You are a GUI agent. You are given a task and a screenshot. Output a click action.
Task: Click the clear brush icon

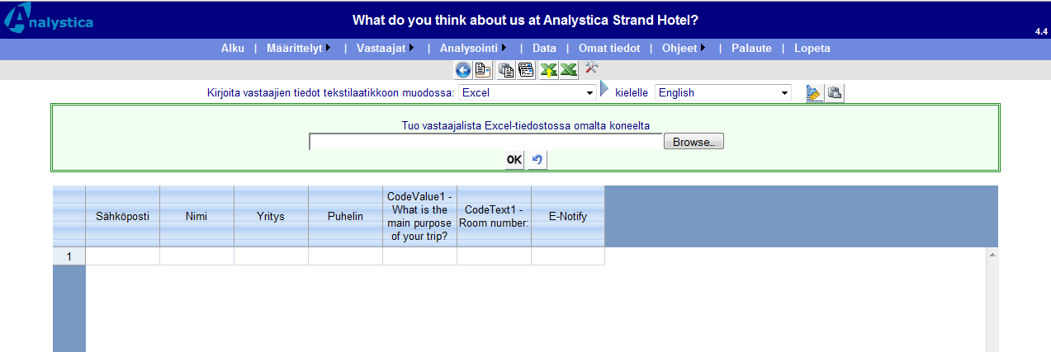[814, 93]
